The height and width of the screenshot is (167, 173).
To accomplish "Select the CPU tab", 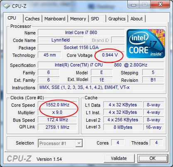I will pos(12,18).
